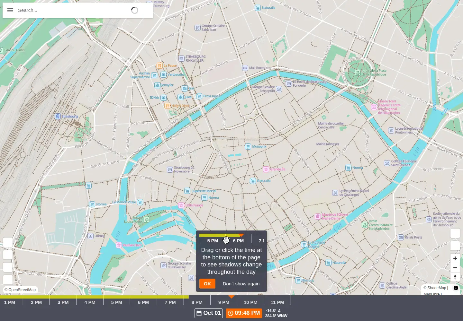Click the Relais Poste icon
Viewport: 463px width, 321px height.
(401, 237)
